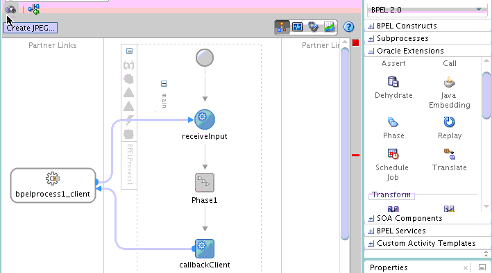
Task: Click the Transform group label
Action: [x=391, y=195]
